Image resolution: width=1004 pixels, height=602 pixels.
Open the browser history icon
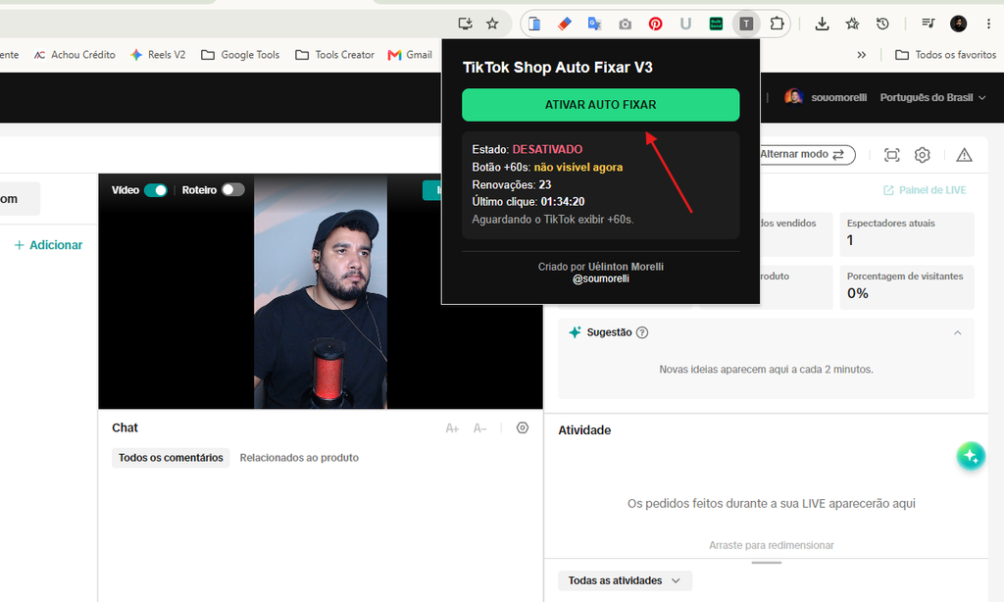[x=882, y=24]
